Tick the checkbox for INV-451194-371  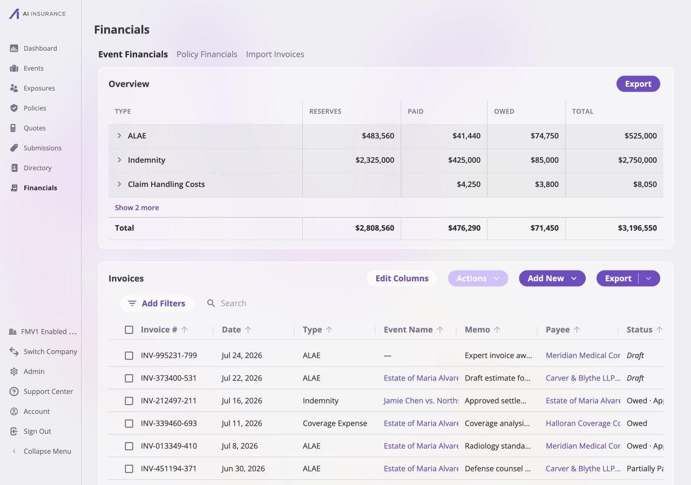pyautogui.click(x=129, y=469)
